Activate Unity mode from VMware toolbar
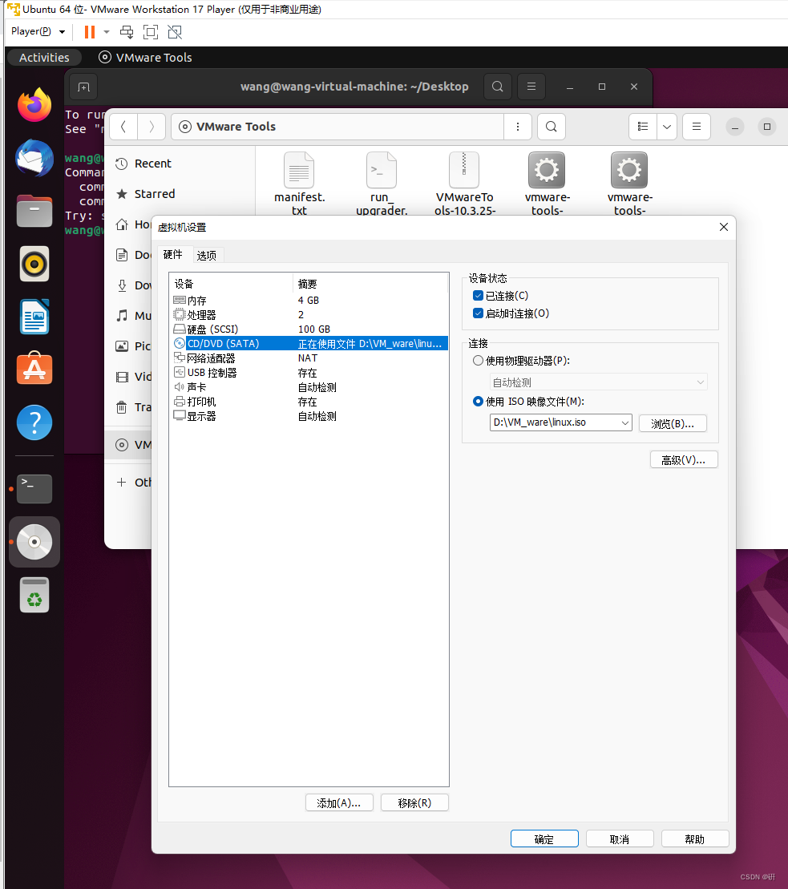Viewport: 788px width, 889px height. point(175,32)
